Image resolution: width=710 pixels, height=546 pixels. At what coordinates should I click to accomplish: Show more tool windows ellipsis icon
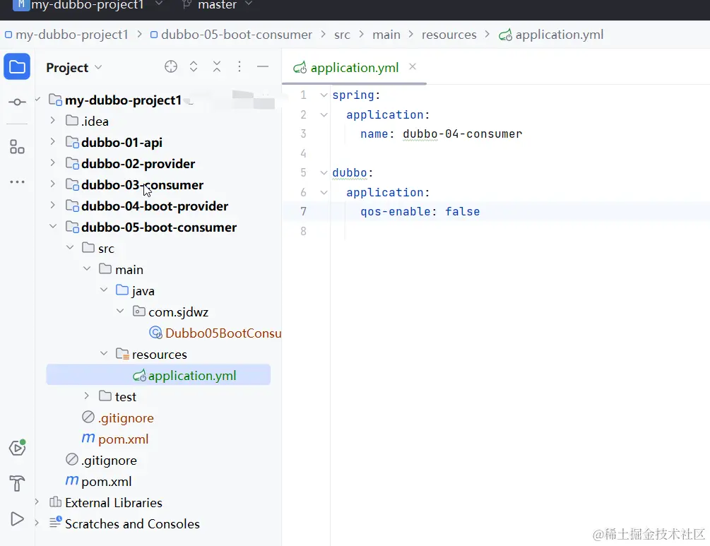17,182
